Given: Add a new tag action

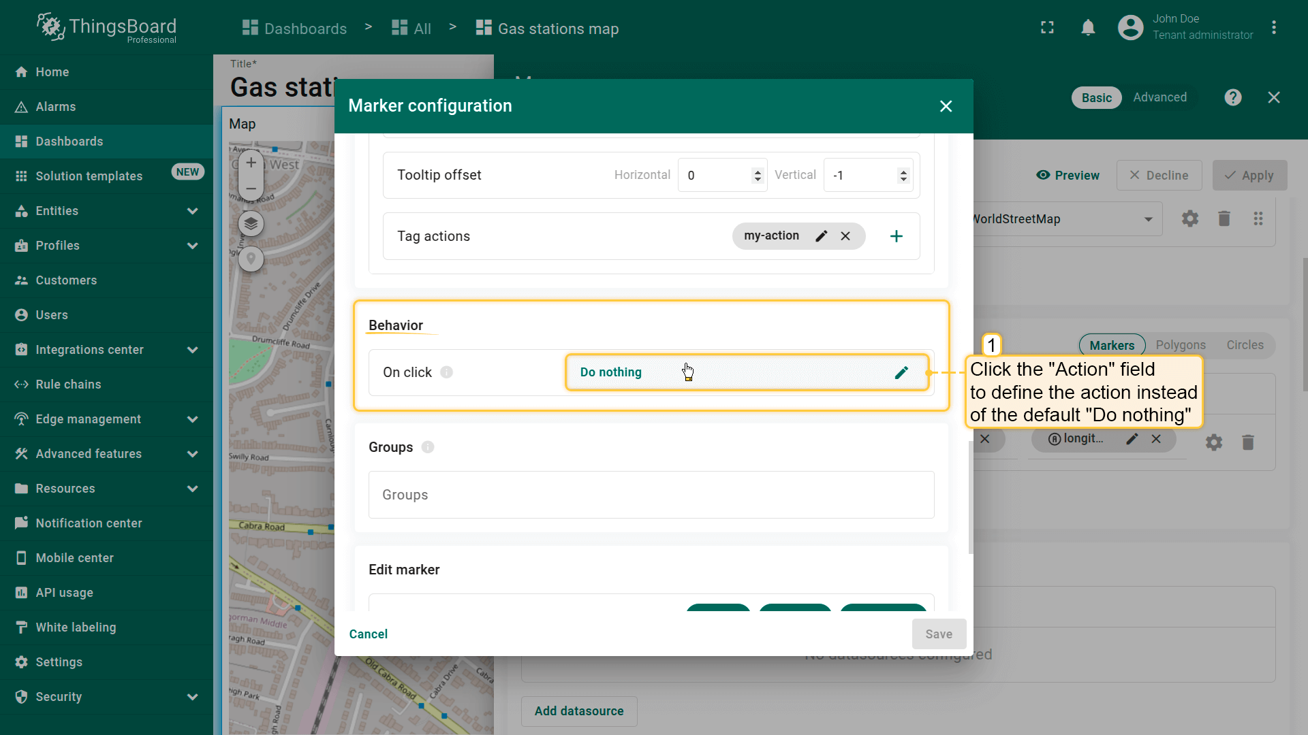Looking at the screenshot, I should point(897,236).
